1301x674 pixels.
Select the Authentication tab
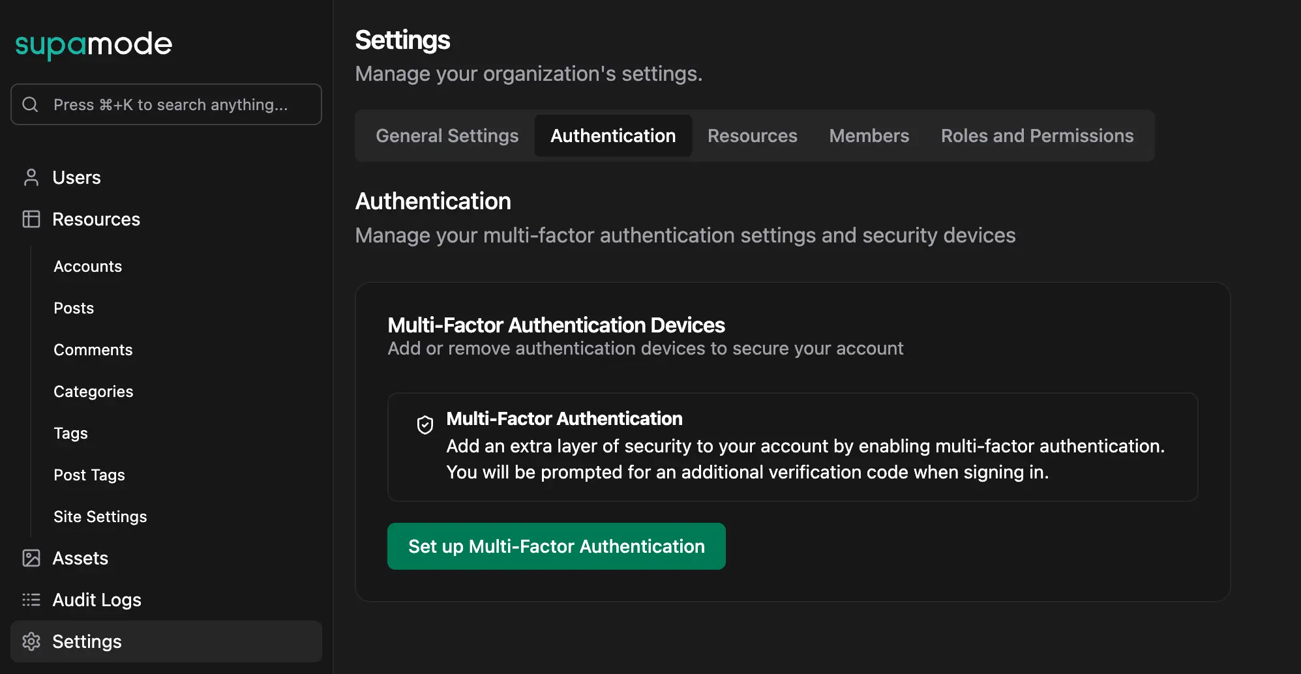point(613,136)
